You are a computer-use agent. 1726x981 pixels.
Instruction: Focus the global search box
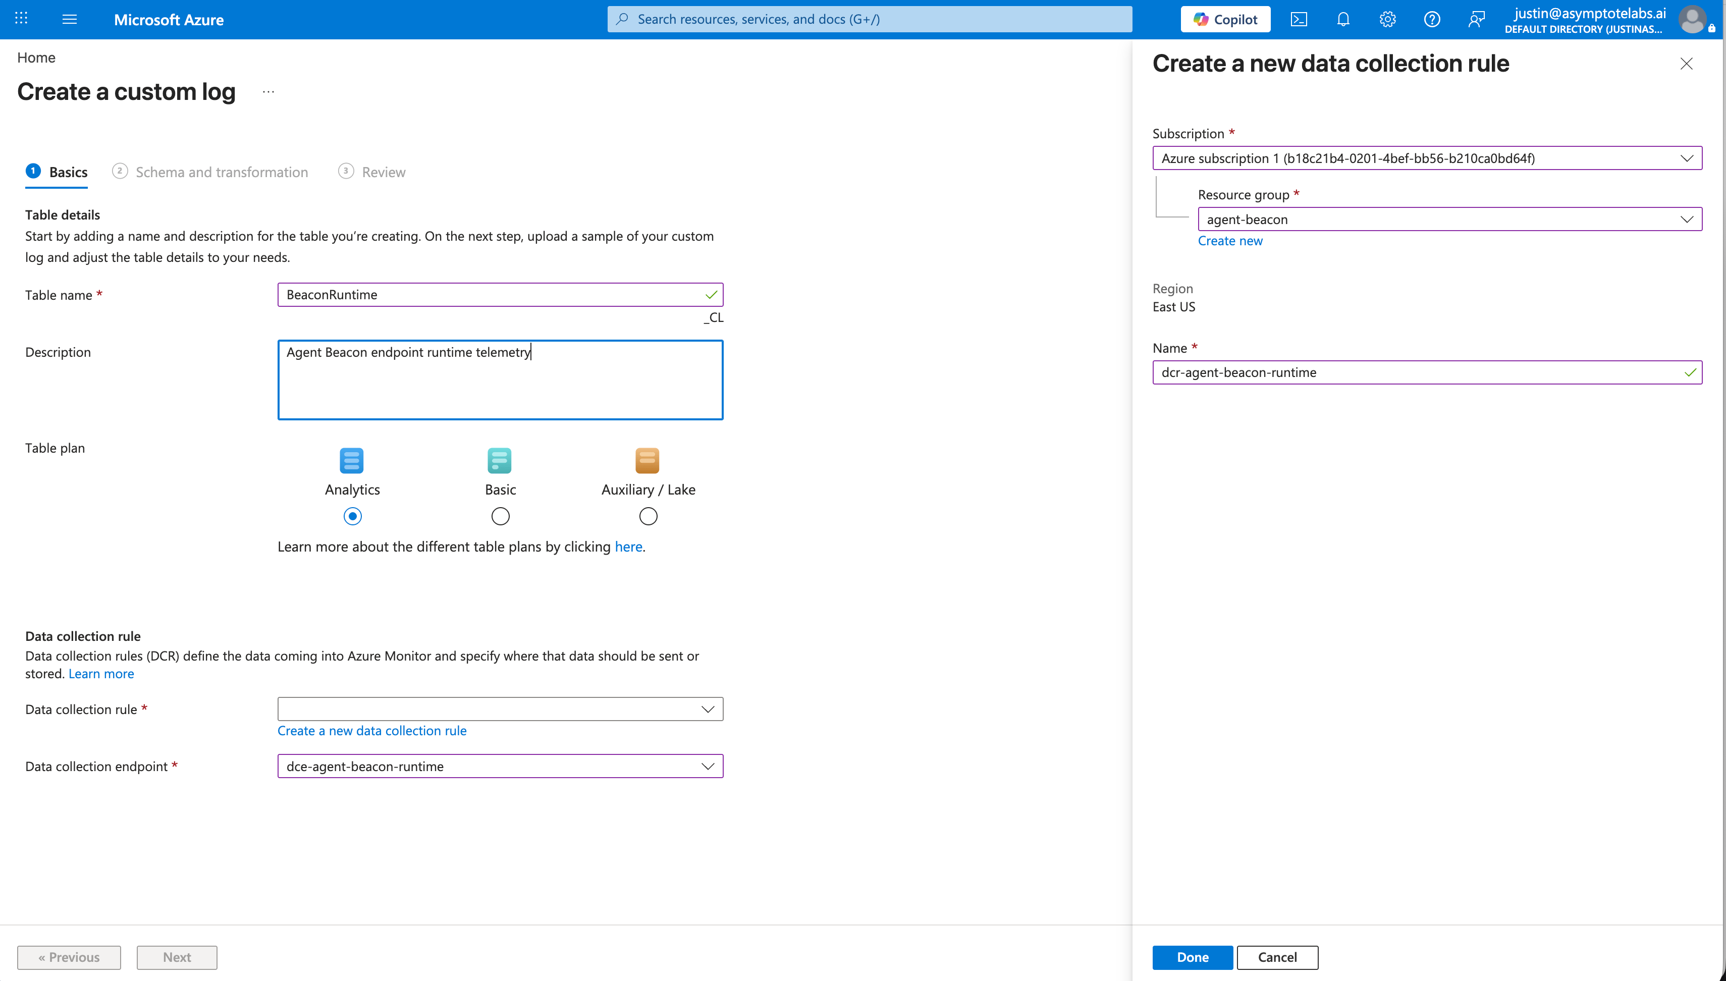tap(870, 19)
